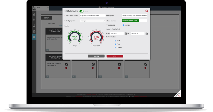This screenshot has width=213, height=112.
Task: Remove the Aug 16-23 Landfall Market Avg card
Action: coord(67,68)
